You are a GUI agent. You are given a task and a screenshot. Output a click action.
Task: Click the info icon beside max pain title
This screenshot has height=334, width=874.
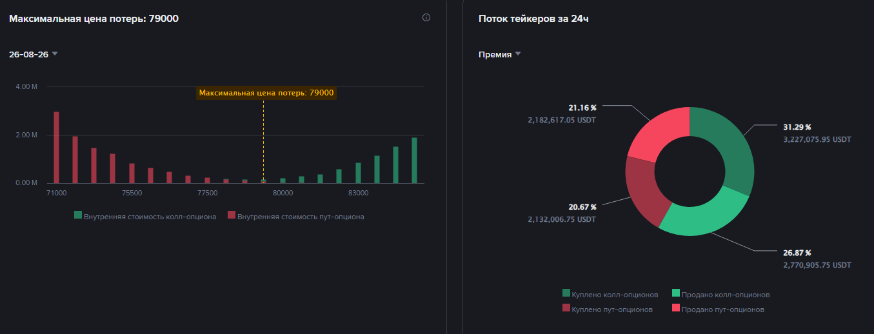pyautogui.click(x=426, y=17)
